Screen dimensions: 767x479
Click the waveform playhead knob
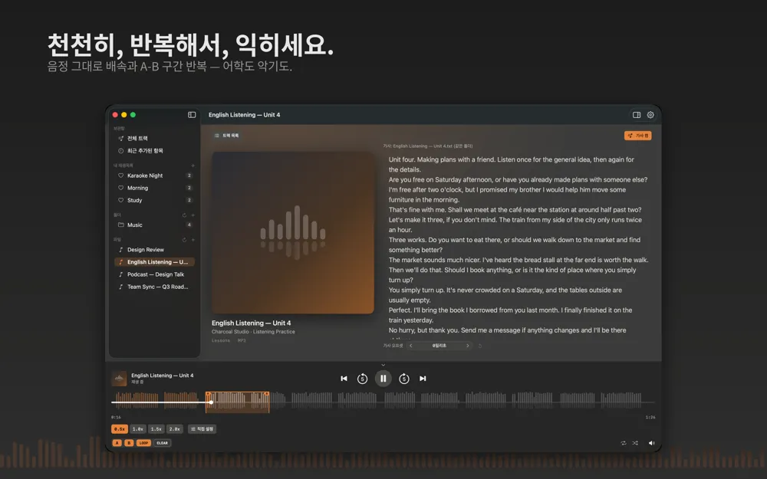211,402
